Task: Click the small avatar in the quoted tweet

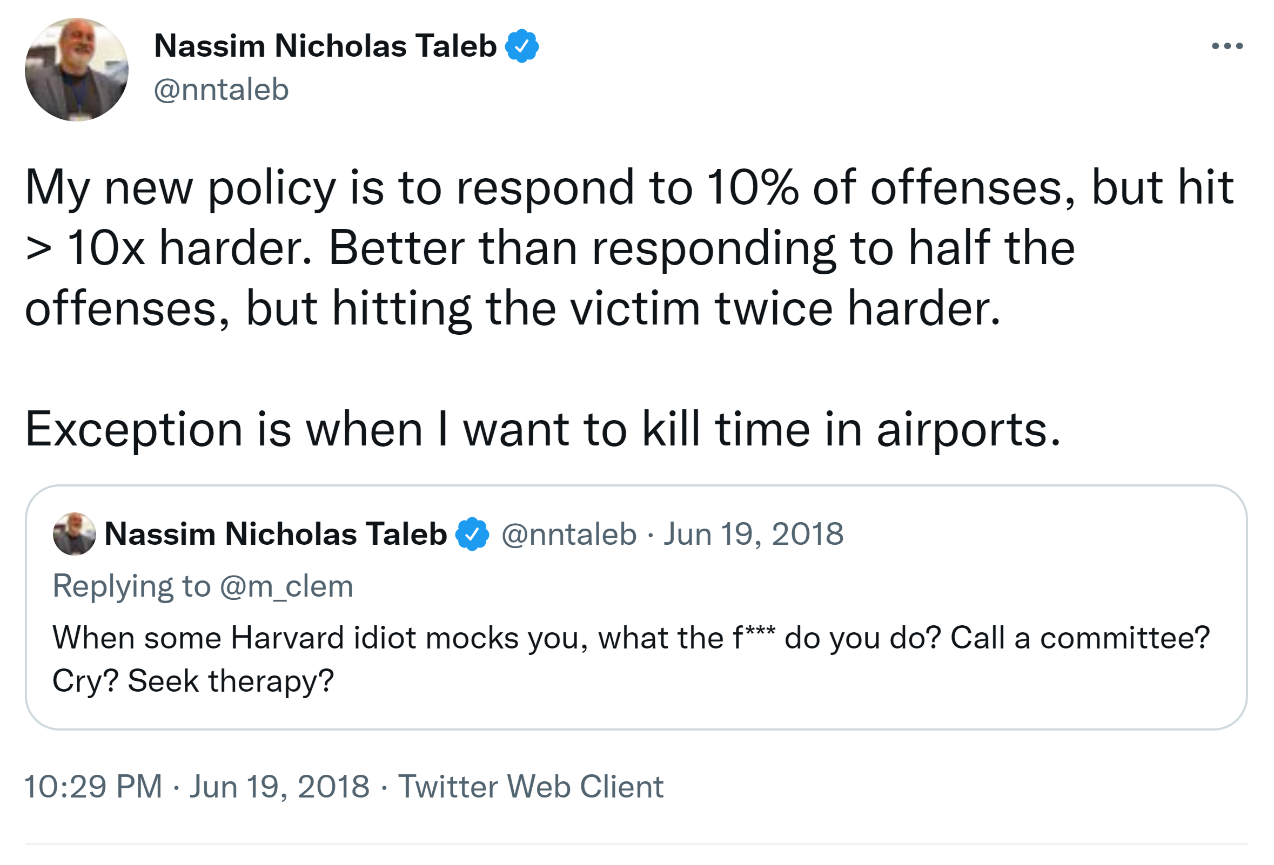Action: (x=74, y=533)
